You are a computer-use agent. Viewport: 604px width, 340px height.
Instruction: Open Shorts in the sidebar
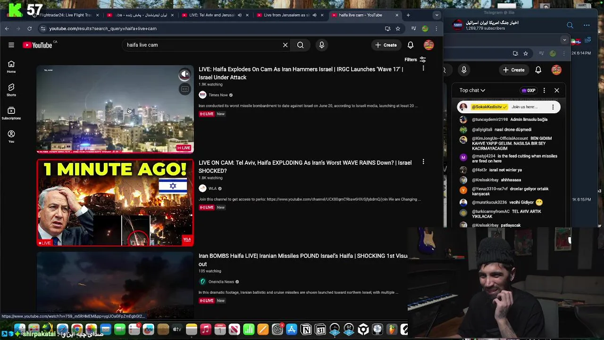pyautogui.click(x=11, y=90)
